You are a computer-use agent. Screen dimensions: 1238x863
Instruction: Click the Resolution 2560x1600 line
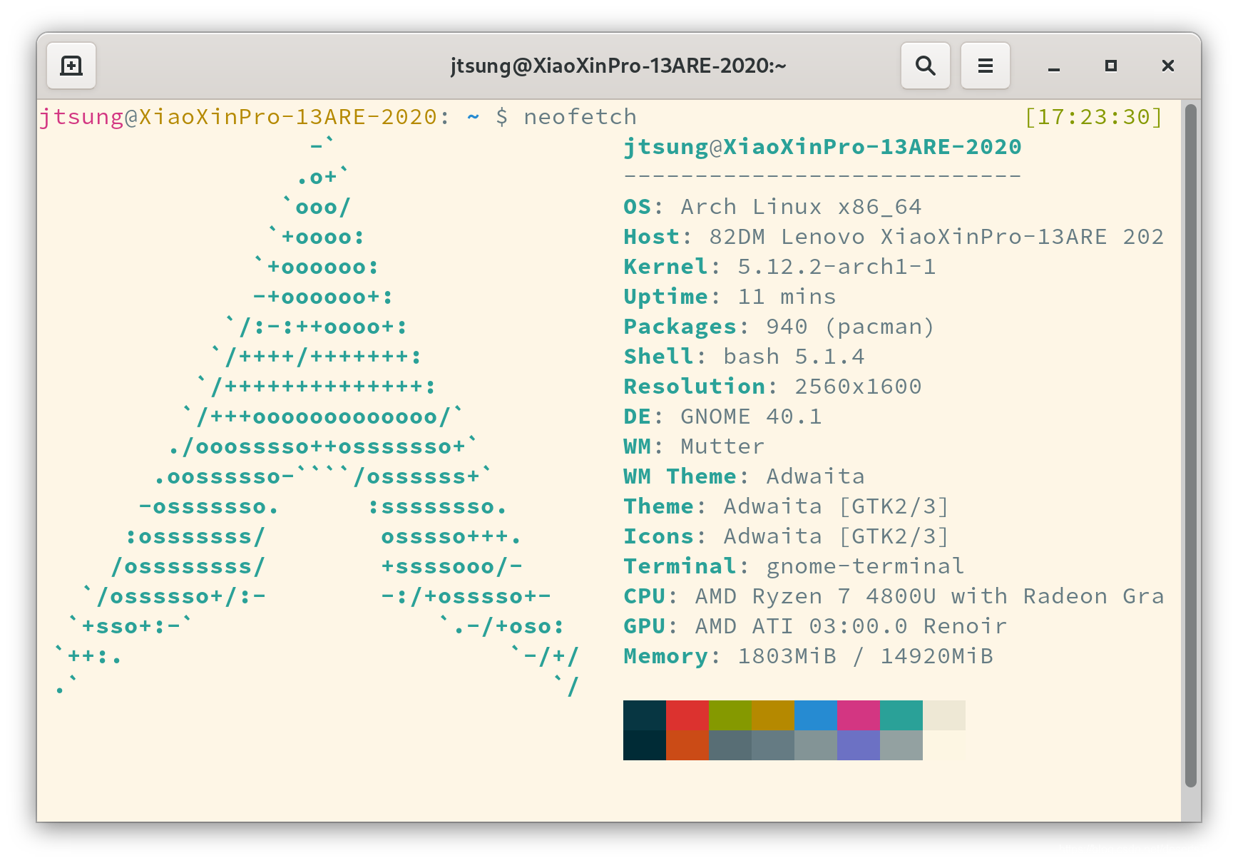(772, 387)
